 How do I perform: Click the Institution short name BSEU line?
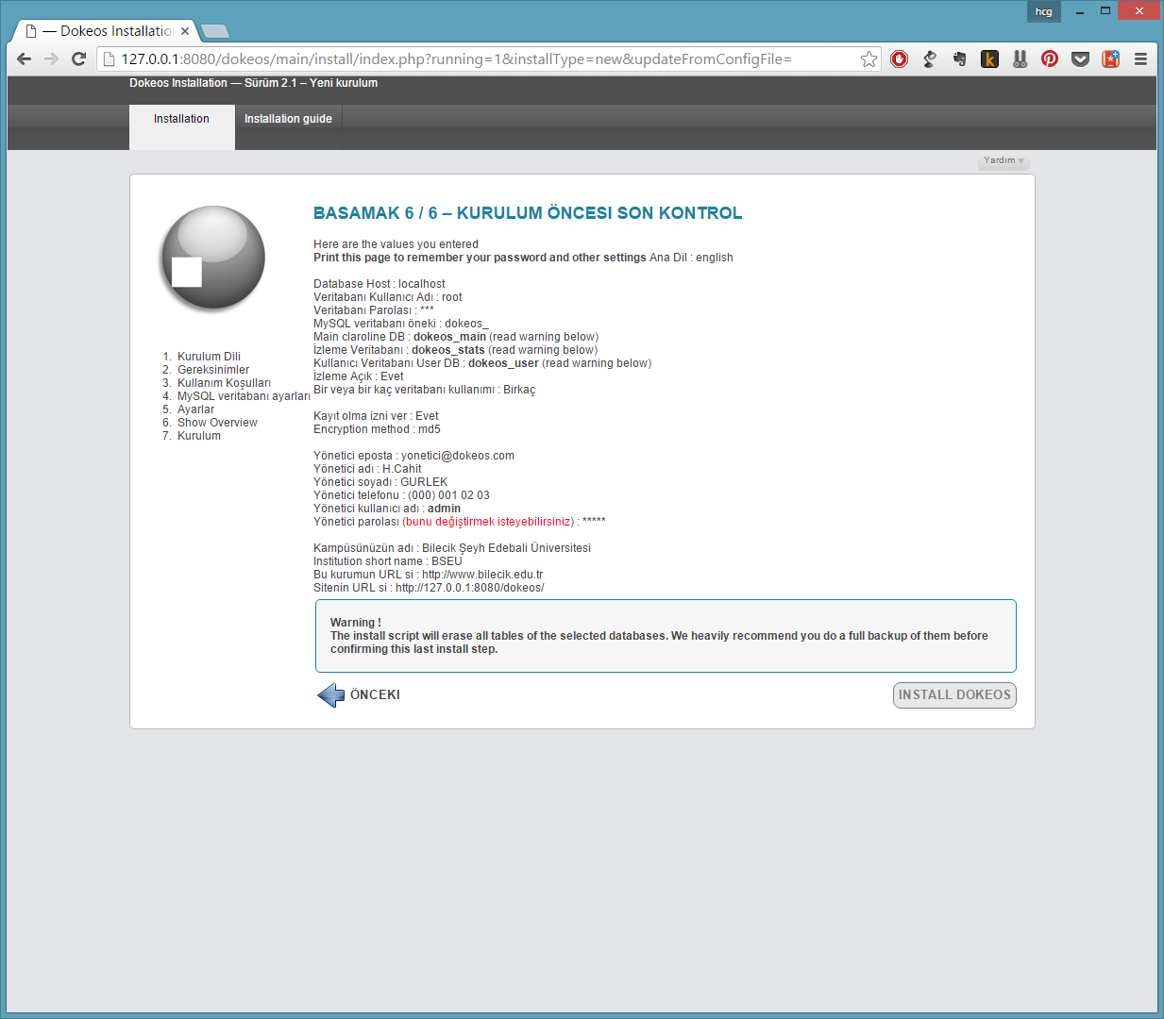[x=388, y=561]
